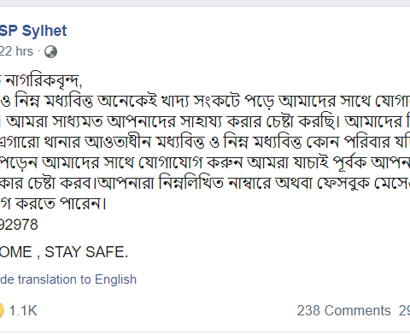Open the post's 22 hrs timestamp
The width and height of the screenshot is (410, 335).
tap(16, 51)
